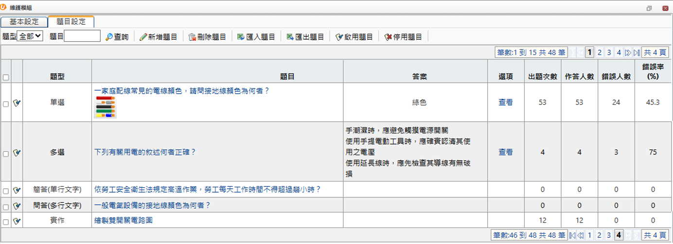
Task: Select the 題目設定 tab
Action: pyautogui.click(x=71, y=21)
